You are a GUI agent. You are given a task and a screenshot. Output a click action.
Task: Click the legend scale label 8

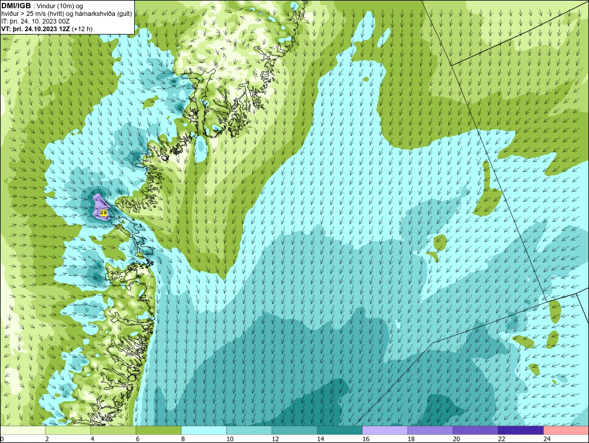(183, 439)
